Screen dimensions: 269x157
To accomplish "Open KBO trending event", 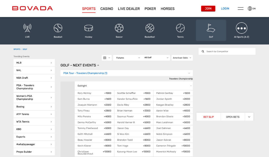I will (x=34, y=129).
